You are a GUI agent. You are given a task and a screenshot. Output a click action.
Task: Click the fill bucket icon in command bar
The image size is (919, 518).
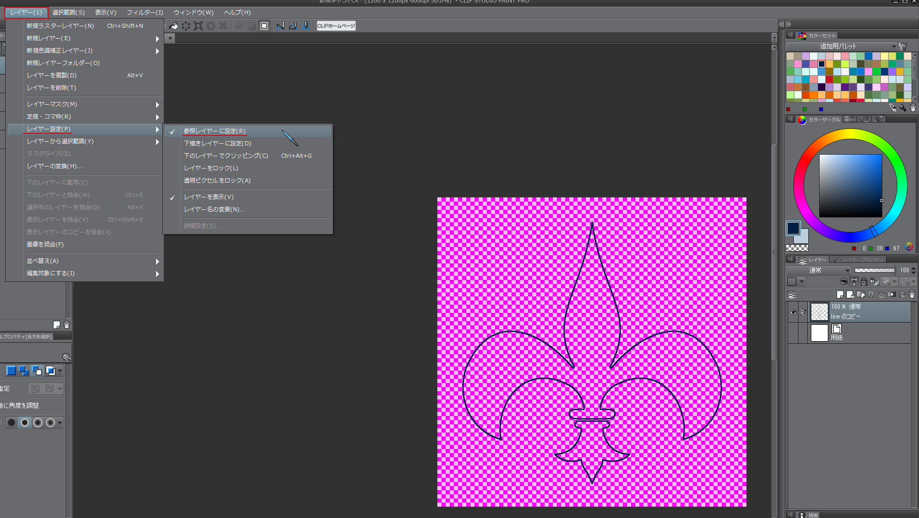(x=174, y=26)
